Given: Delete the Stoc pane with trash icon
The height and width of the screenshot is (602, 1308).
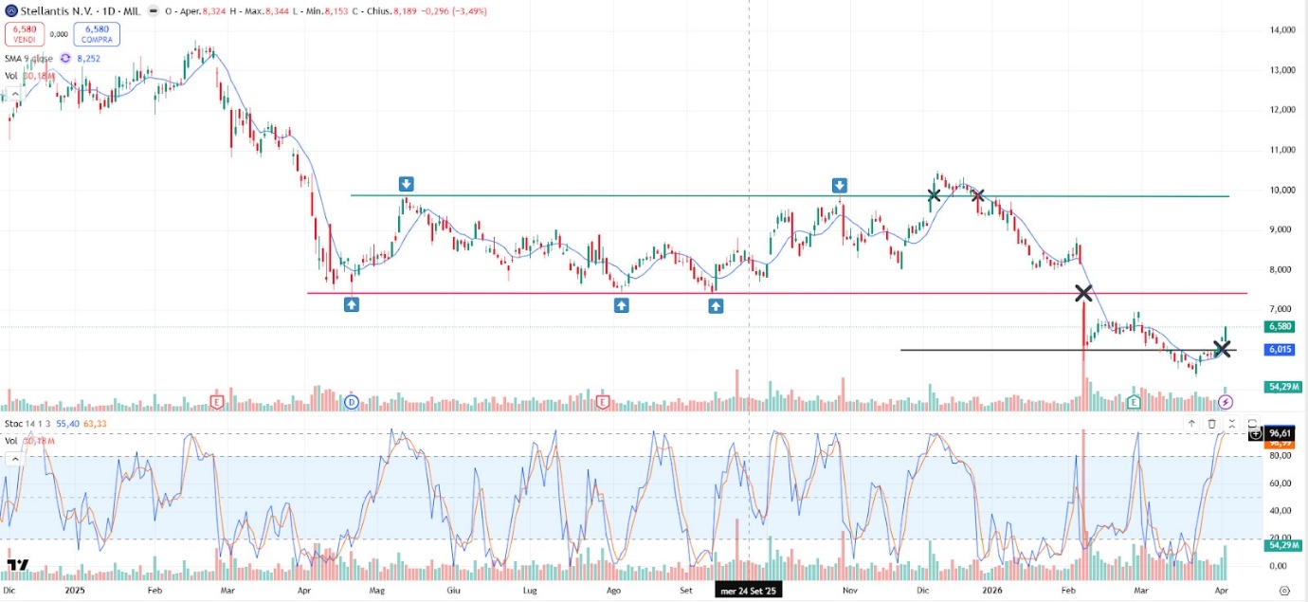Looking at the screenshot, I should tap(1211, 424).
